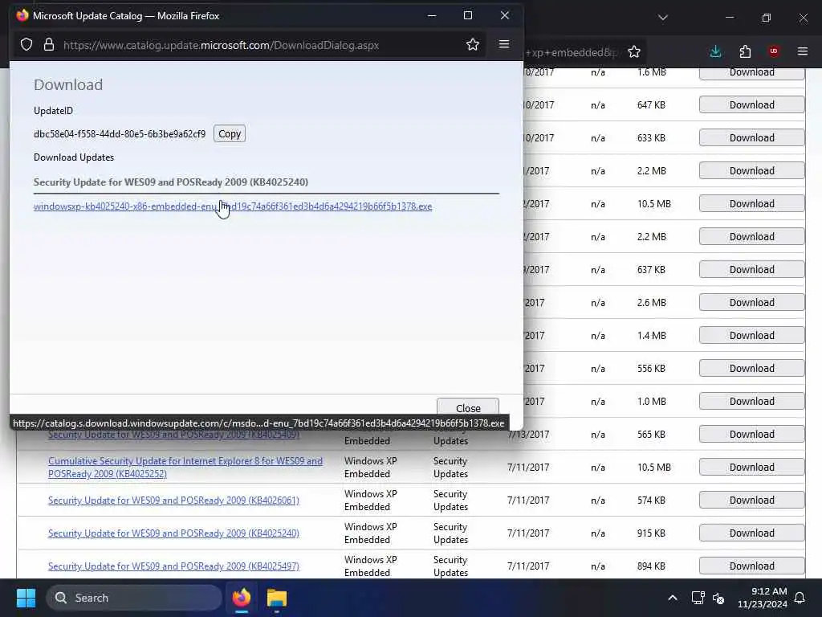Click the 7/13/2017 date cell
This screenshot has width=822, height=617.
pos(528,435)
